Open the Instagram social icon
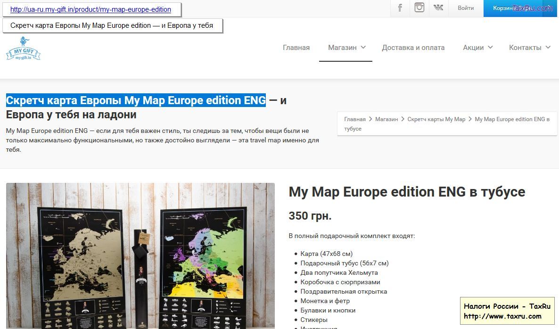 tap(419, 8)
